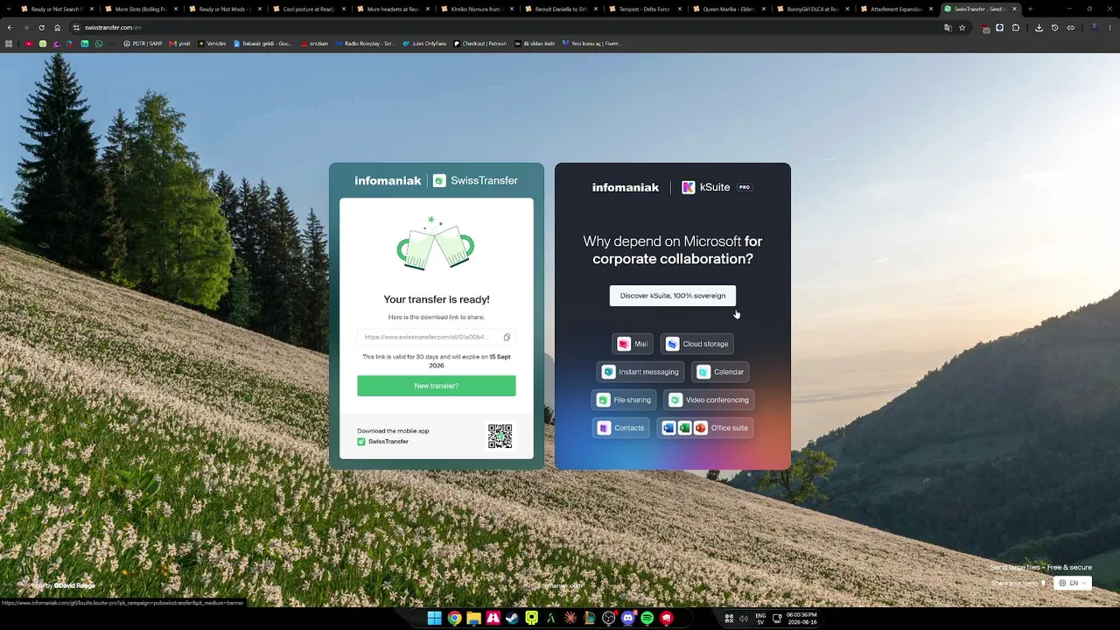Open the ENG language indicator in tray
This screenshot has height=630, width=1120.
point(760,619)
